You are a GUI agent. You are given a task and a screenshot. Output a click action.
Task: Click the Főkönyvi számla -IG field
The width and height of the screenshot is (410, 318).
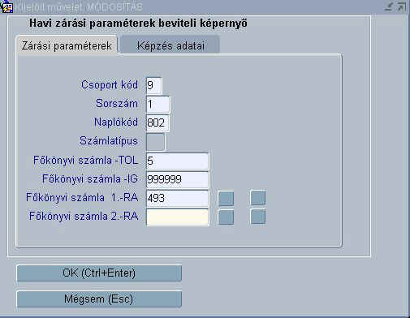[177, 179]
